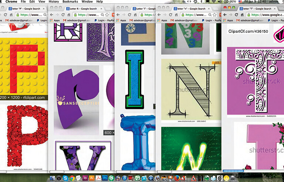Open Adobe InDesign from the dock
284x182 pixels.
85,178
